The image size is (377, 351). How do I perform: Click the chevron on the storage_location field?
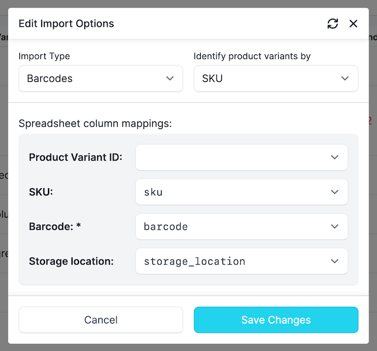click(x=335, y=261)
